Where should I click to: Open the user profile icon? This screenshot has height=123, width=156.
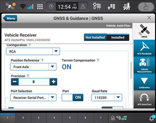pos(83,7)
